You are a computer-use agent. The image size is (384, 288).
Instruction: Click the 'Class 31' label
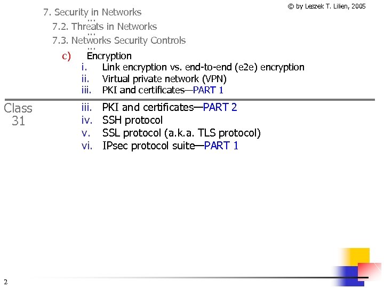(18, 114)
